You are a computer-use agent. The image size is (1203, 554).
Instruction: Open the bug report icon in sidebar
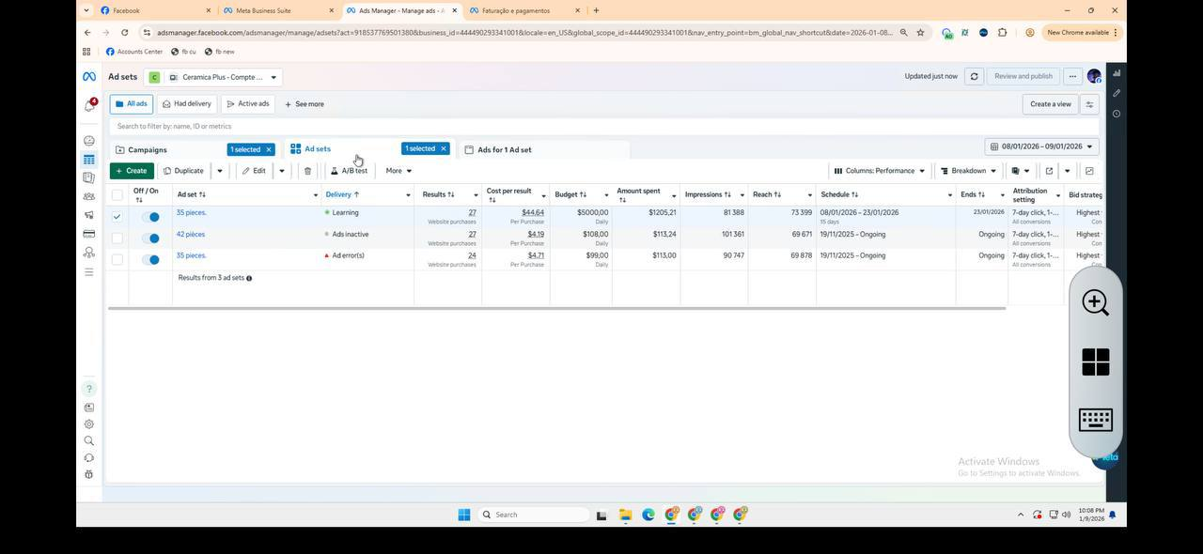89,474
